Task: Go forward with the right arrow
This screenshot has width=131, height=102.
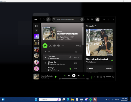Action: [44, 19]
